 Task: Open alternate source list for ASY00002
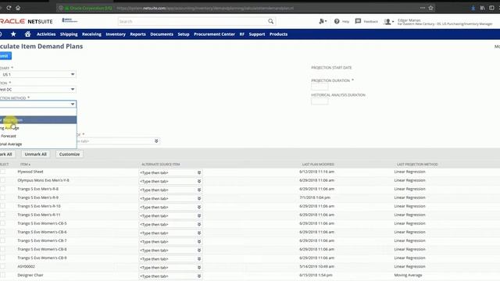pos(199,268)
